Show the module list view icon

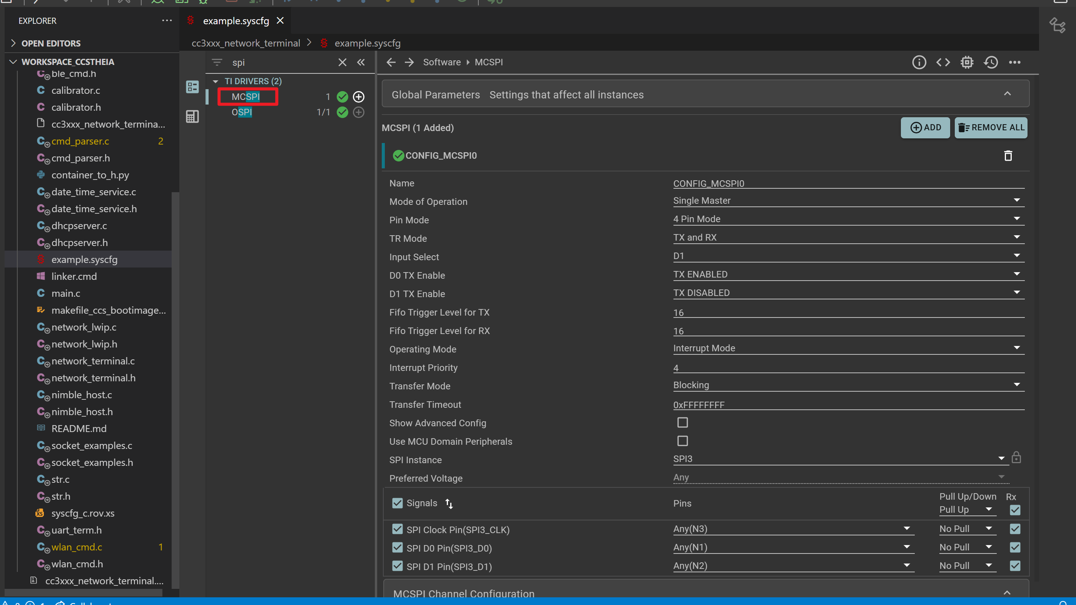point(192,87)
